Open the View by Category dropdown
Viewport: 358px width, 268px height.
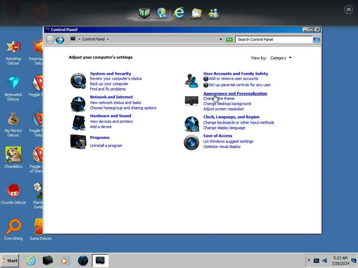tap(281, 58)
